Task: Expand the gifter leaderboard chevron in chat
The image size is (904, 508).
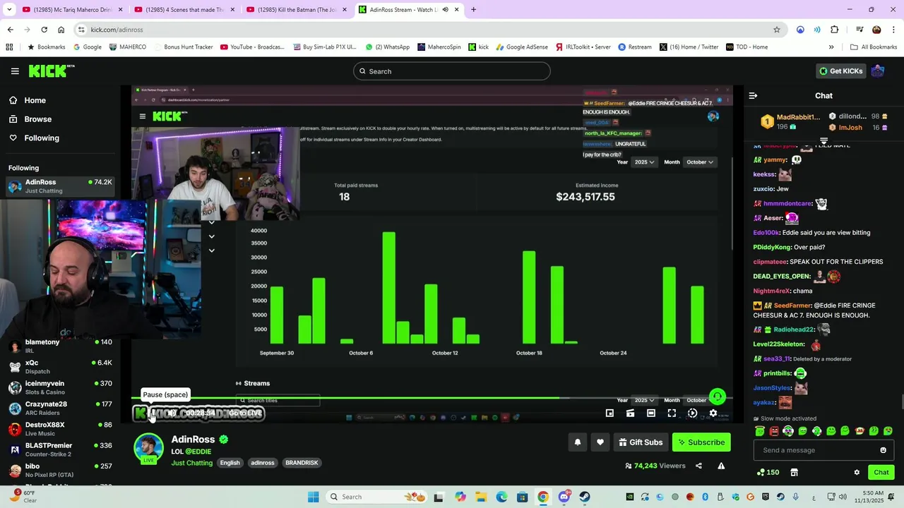Action: click(x=823, y=140)
